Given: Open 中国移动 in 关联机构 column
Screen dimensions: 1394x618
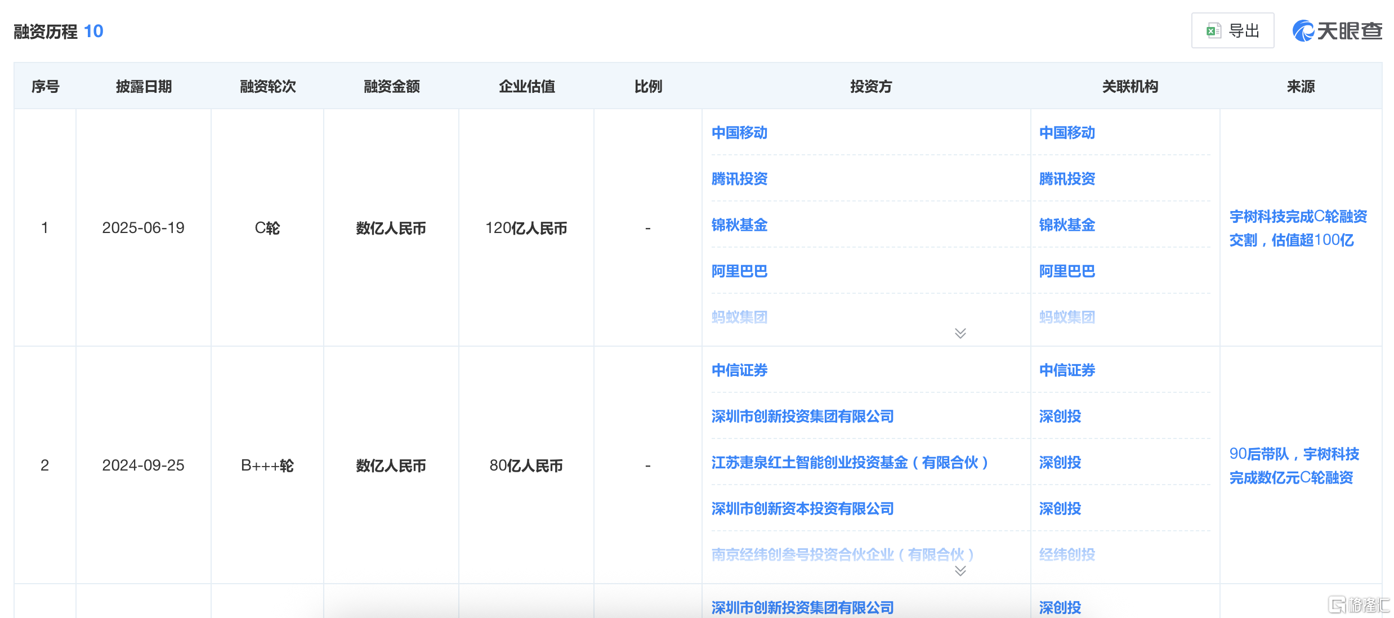Looking at the screenshot, I should point(1067,133).
